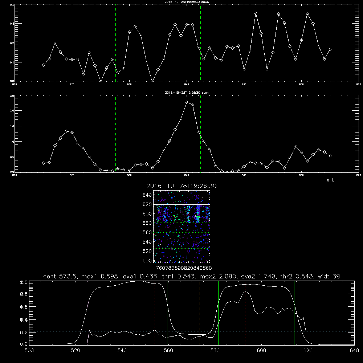Click the lower white horizontal line in the spectrogram
This screenshot has height=363, width=363.
[181, 249]
